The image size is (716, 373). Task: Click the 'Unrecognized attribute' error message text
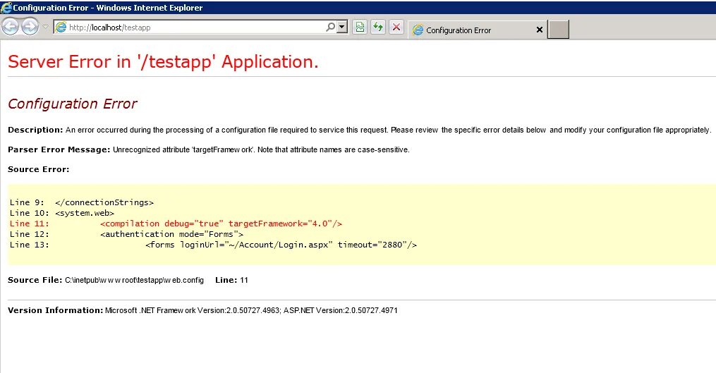click(x=261, y=149)
